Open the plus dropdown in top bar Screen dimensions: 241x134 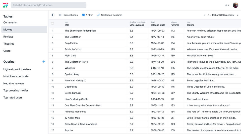click(x=227, y=5)
